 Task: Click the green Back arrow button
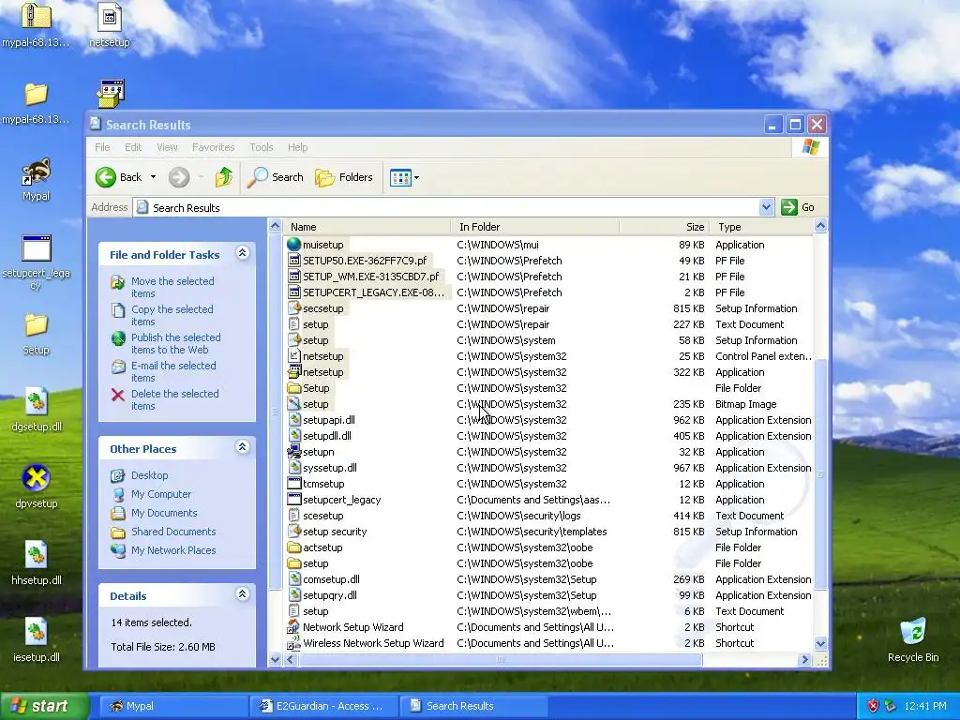pos(106,177)
